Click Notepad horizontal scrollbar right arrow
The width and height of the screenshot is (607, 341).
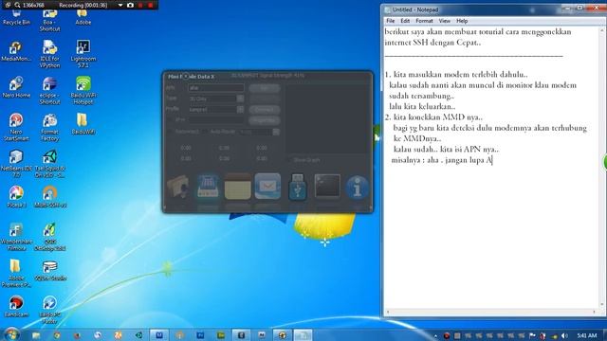(x=595, y=312)
